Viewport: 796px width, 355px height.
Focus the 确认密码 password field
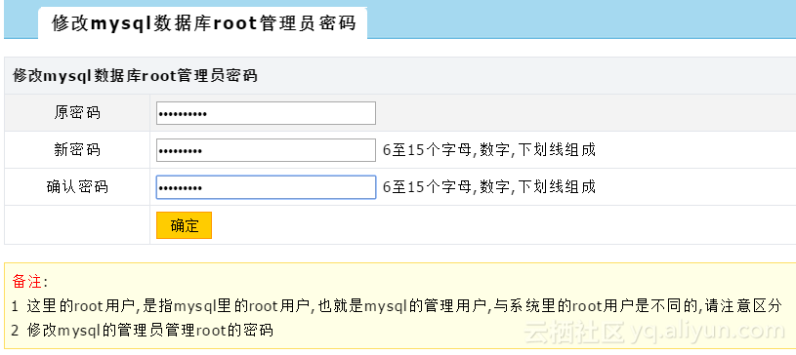pyautogui.click(x=266, y=187)
